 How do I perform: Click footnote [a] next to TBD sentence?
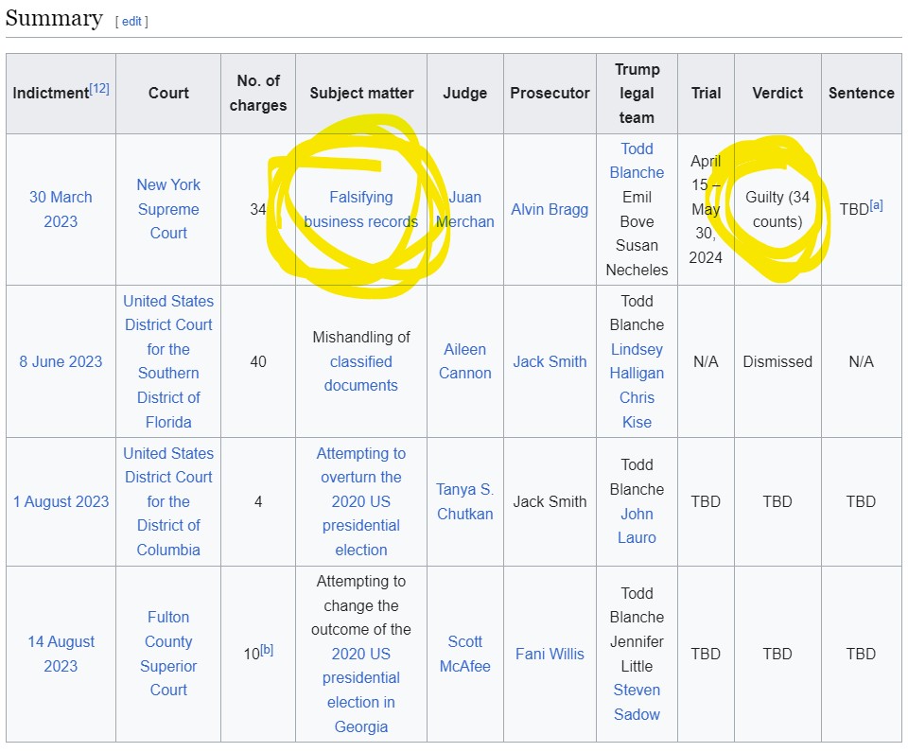(x=876, y=204)
